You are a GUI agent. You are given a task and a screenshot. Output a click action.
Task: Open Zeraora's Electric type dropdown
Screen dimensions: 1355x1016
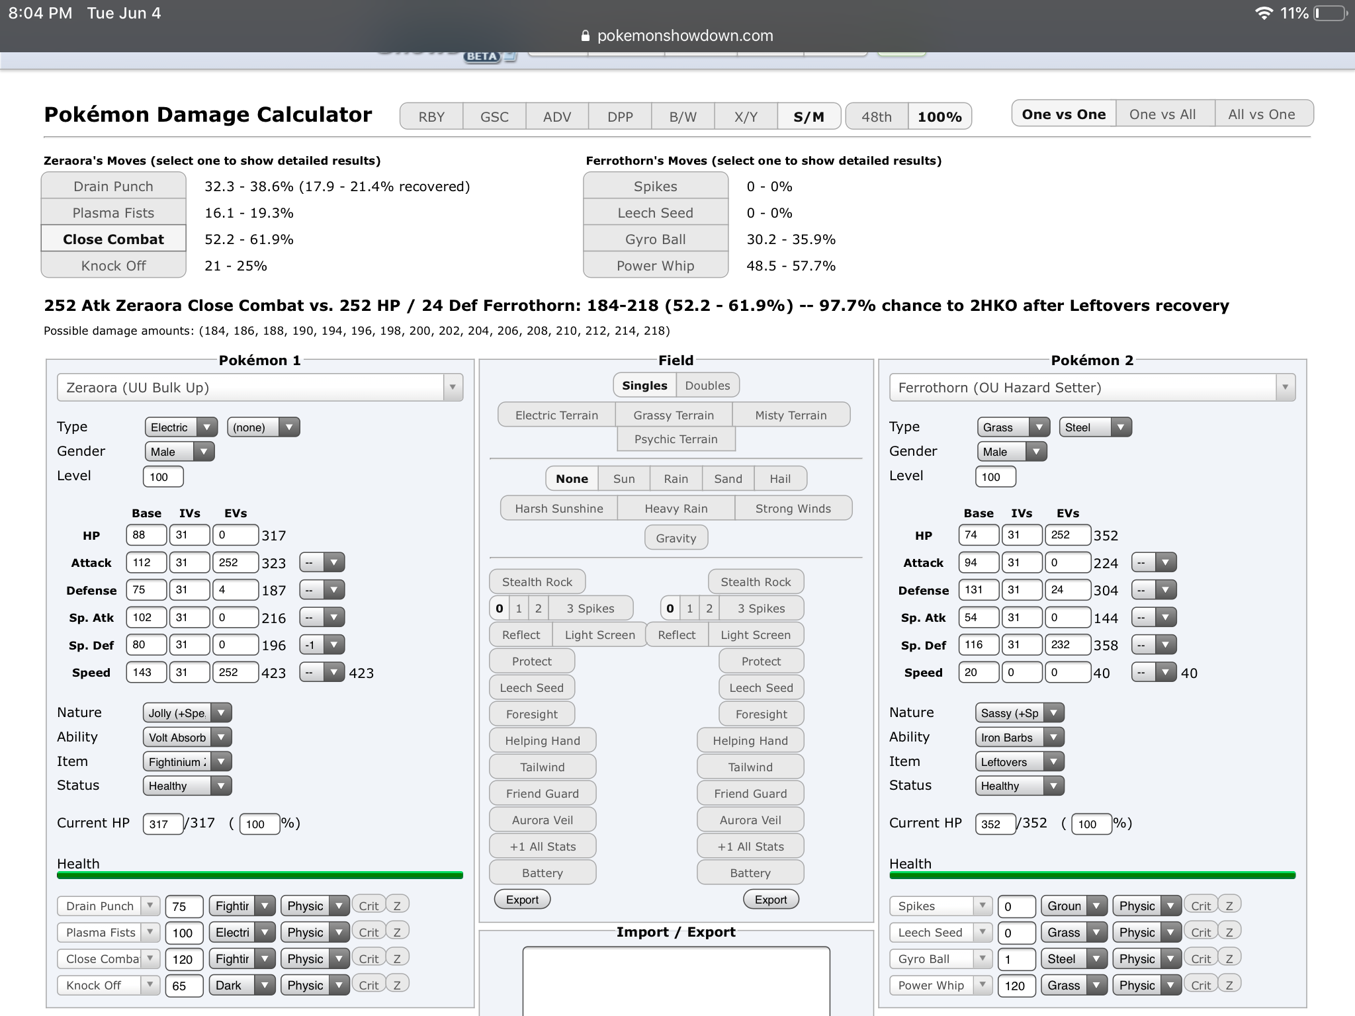[x=181, y=427]
